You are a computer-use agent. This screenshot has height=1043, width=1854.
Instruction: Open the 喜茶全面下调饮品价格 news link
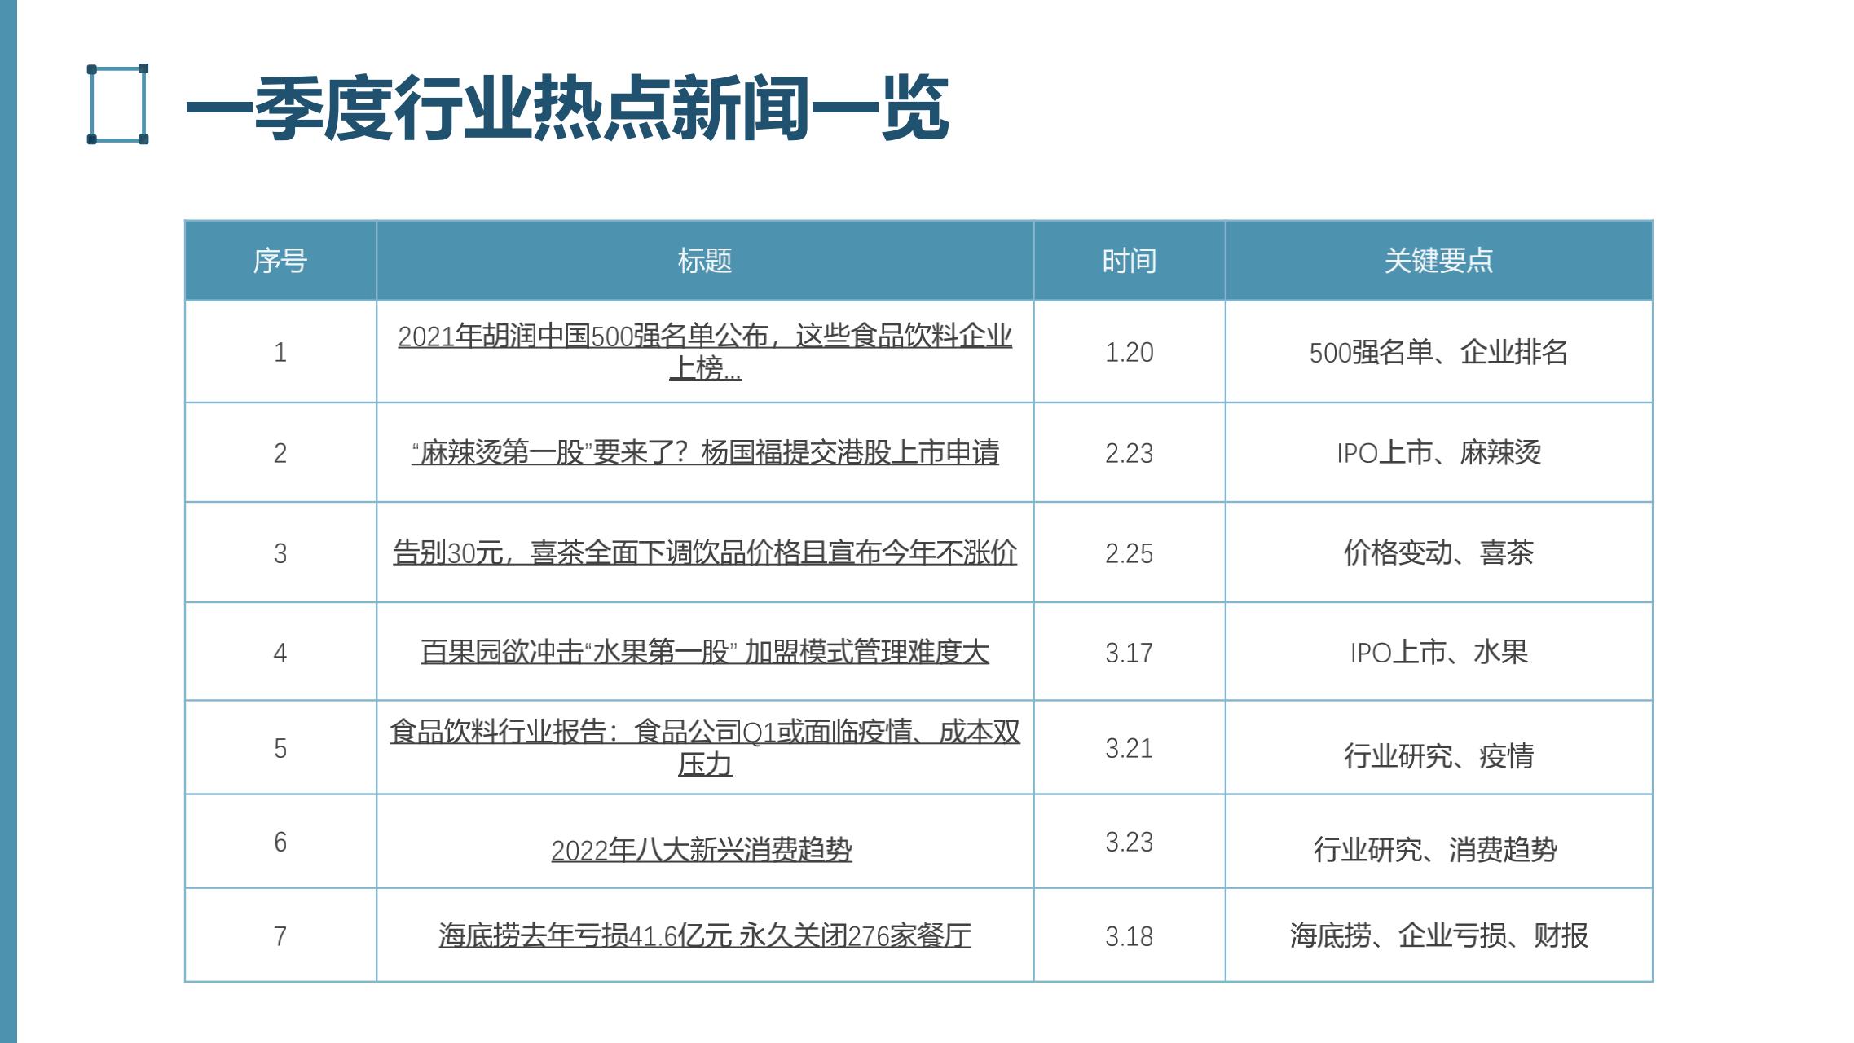[x=704, y=553]
